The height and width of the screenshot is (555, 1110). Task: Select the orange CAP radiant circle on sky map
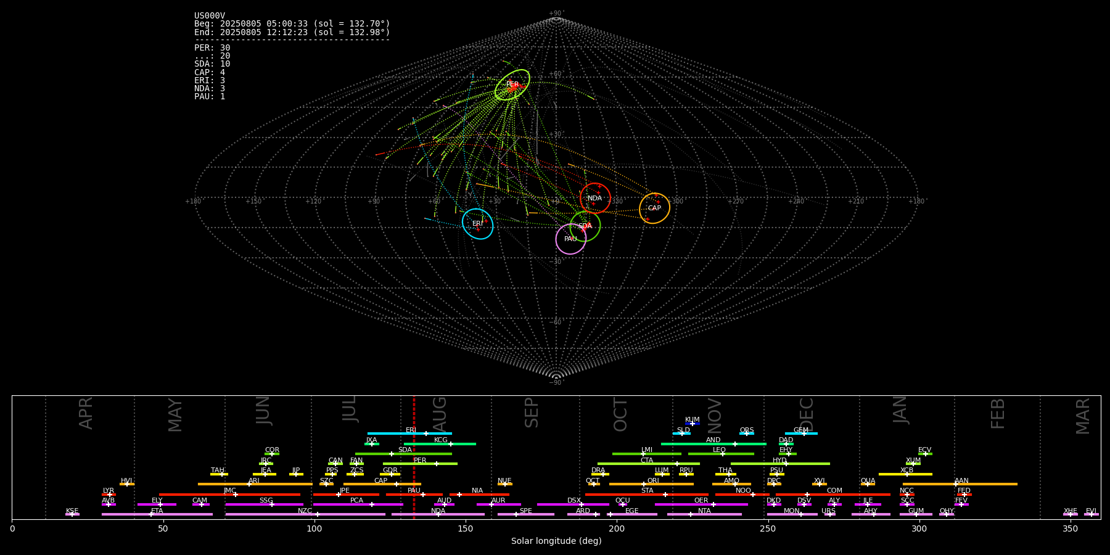pyautogui.click(x=654, y=208)
